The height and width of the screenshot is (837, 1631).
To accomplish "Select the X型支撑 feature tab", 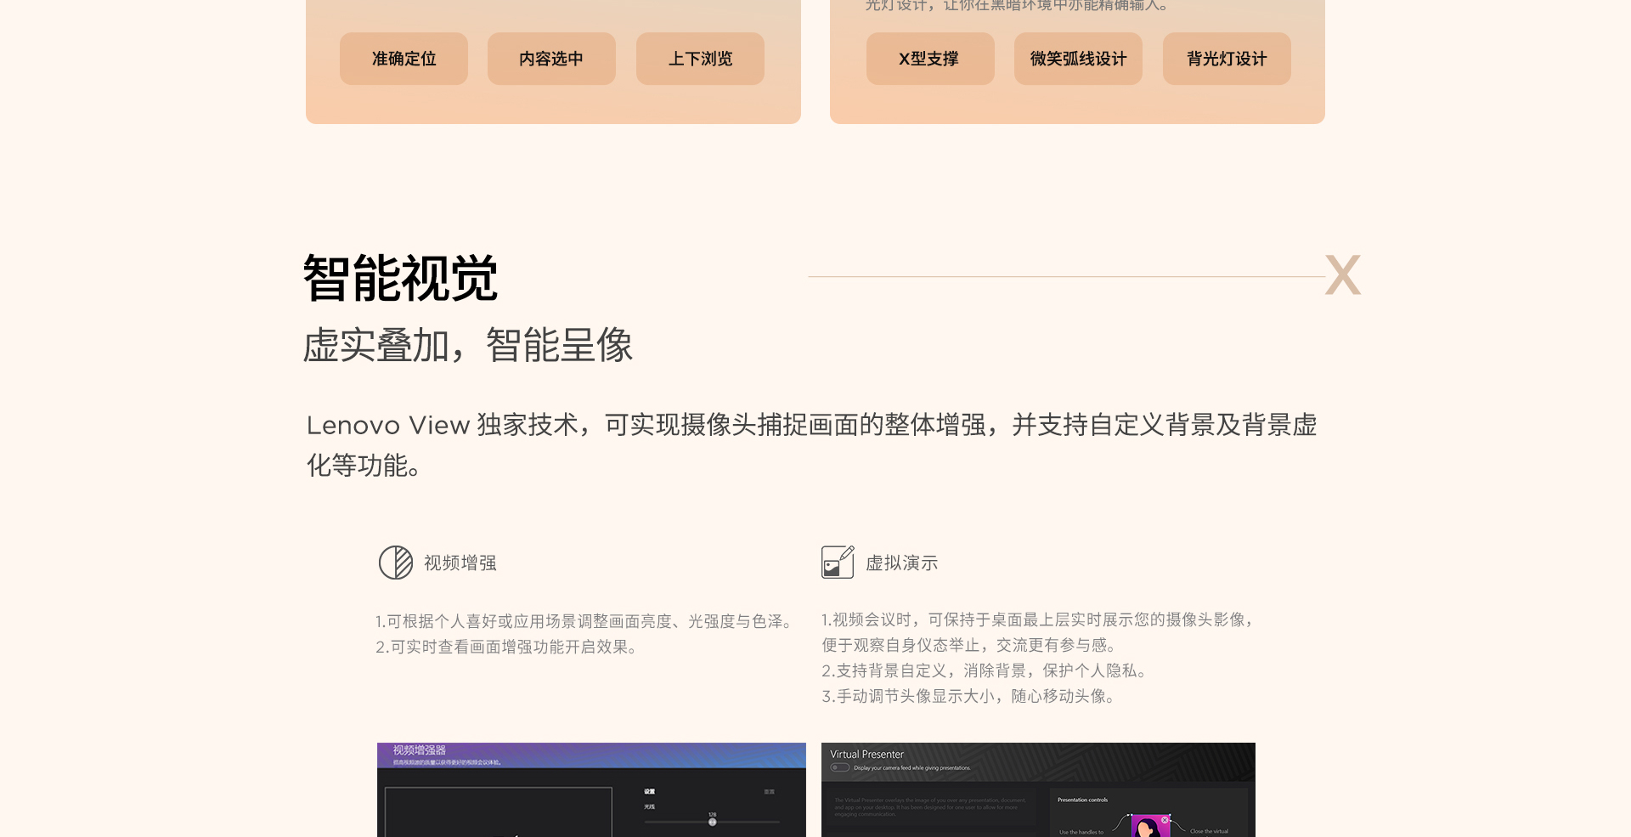I will (x=929, y=59).
